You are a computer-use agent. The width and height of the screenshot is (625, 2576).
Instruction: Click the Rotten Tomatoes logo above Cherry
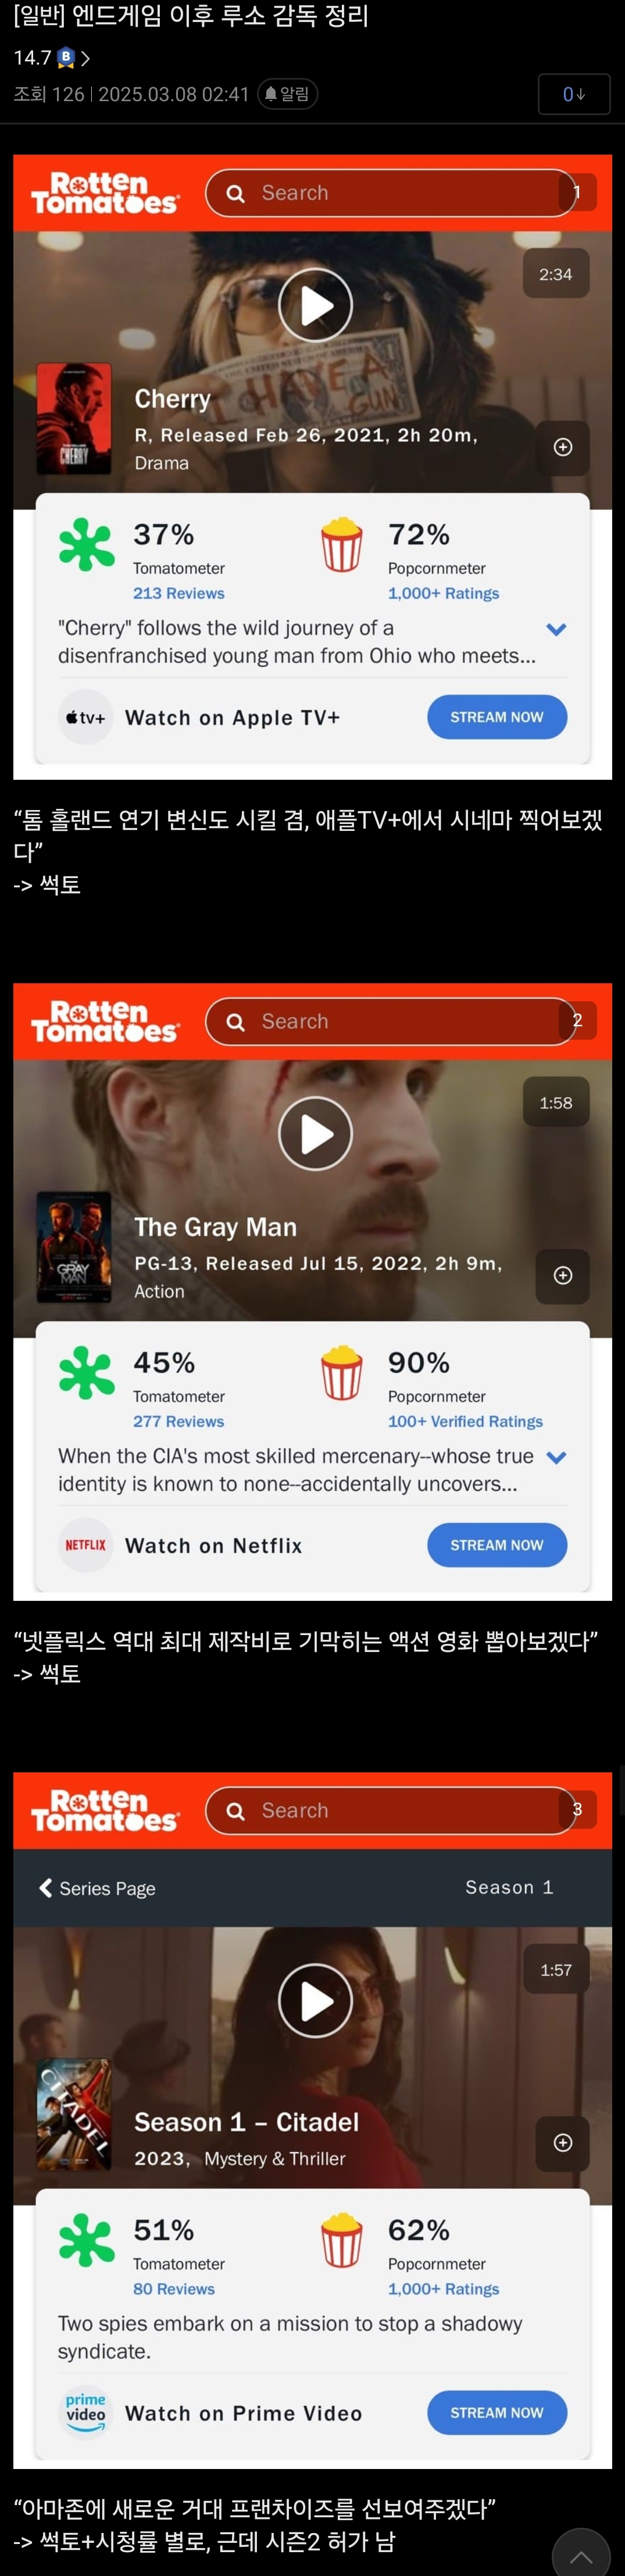pyautogui.click(x=105, y=193)
